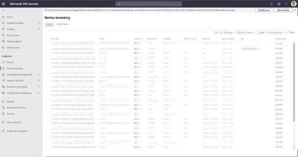Viewport: 298px width, 157px height.
Task: Switch to the Endpoints tab
Action: [x=49, y=24]
